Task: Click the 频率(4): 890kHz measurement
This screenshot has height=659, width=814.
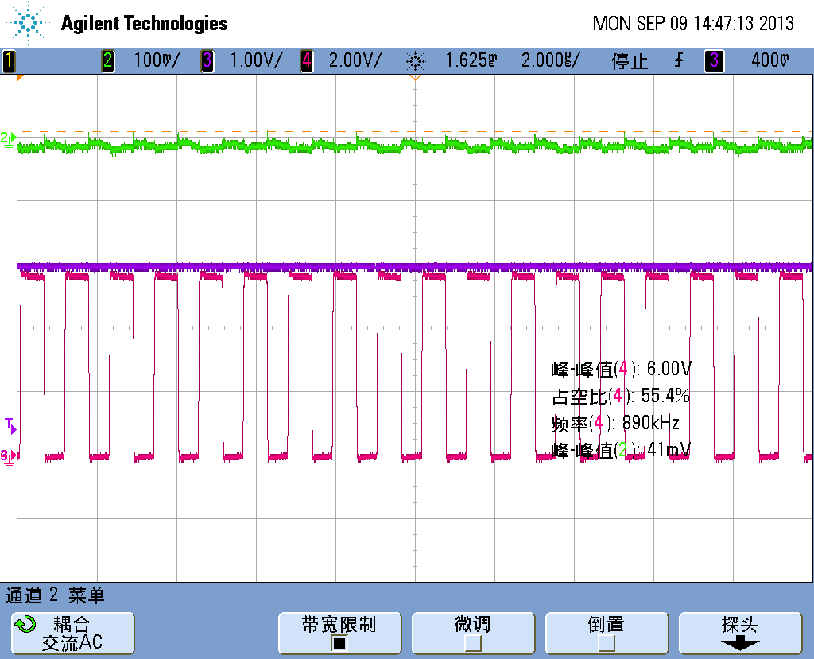Action: (x=615, y=423)
